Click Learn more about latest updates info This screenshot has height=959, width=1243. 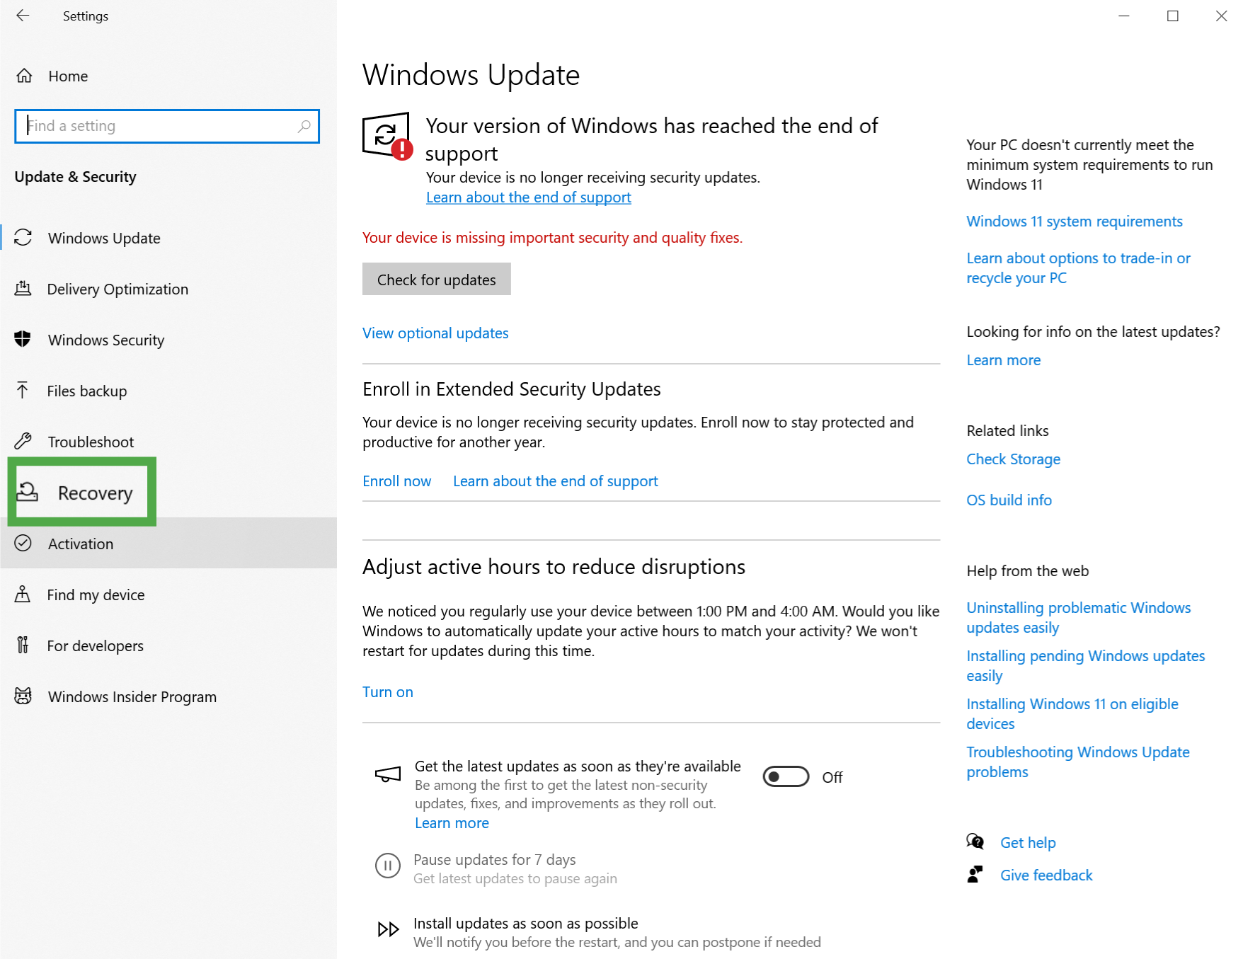pos(1004,360)
